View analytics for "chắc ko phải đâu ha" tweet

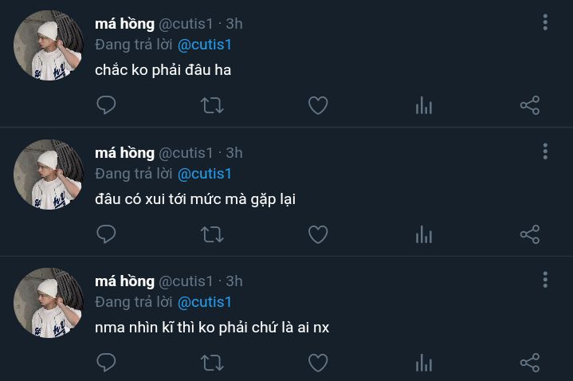[424, 105]
